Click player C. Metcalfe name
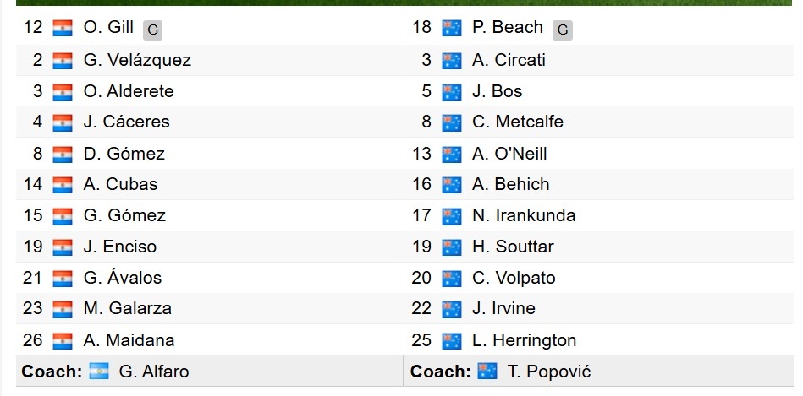The width and height of the screenshot is (803, 396). (x=518, y=122)
